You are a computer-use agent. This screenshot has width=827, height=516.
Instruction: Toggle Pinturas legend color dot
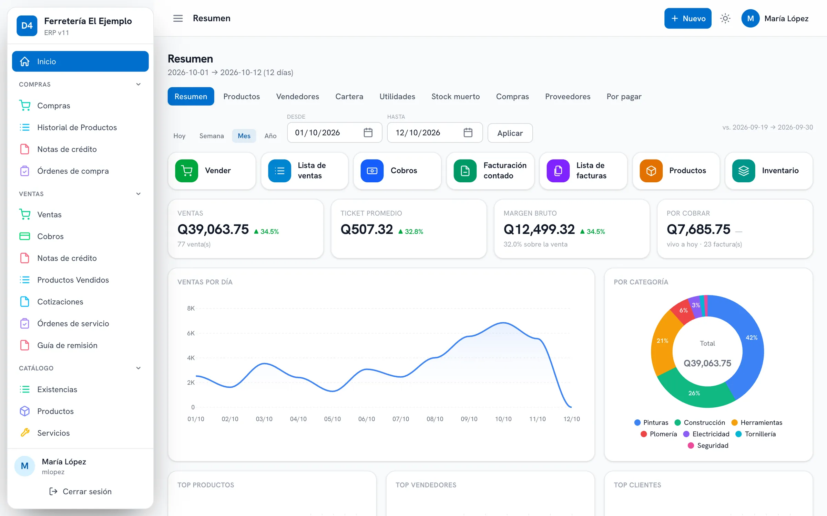pos(637,422)
